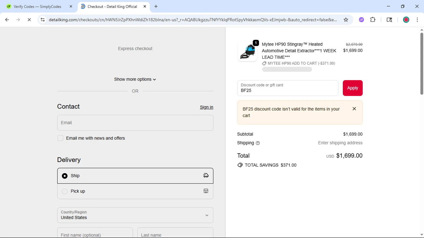Click the page vertical scrollbar thumb
Image resolution: width=424 pixels, height=238 pixels.
[421, 64]
